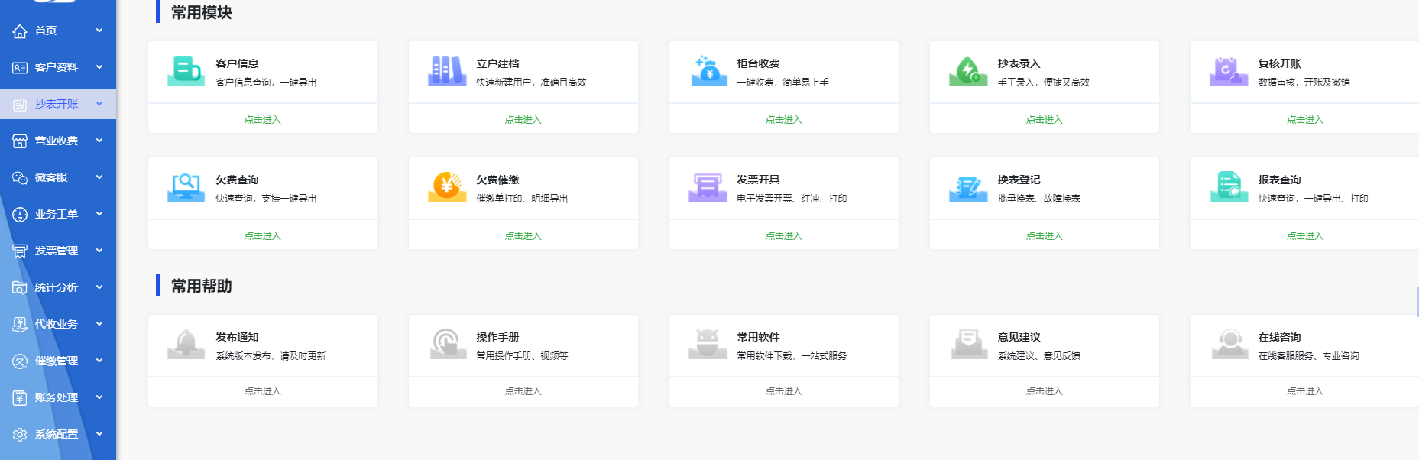Click 点击进入 under 发布通知
Viewport: 1419px width, 460px height.
coord(263,391)
